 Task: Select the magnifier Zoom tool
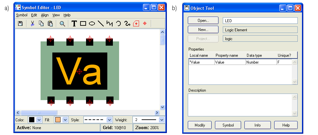coord(62,23)
